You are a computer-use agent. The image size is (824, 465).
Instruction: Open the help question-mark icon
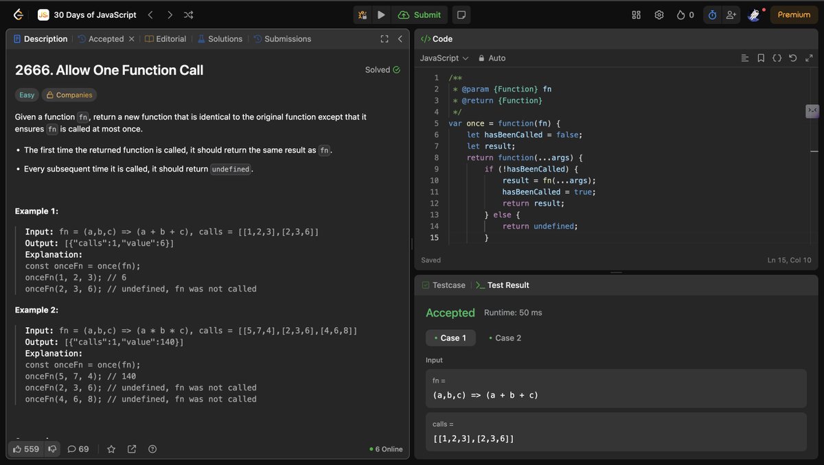[152, 449]
